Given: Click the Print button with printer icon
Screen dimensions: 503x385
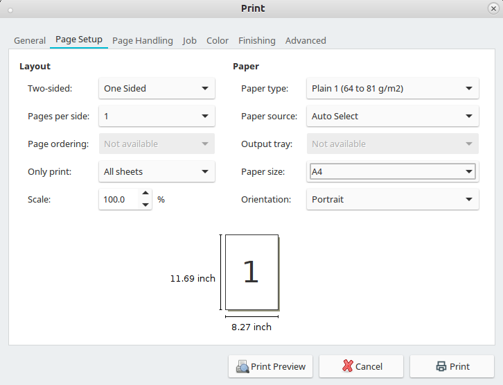Looking at the screenshot, I should tap(452, 366).
